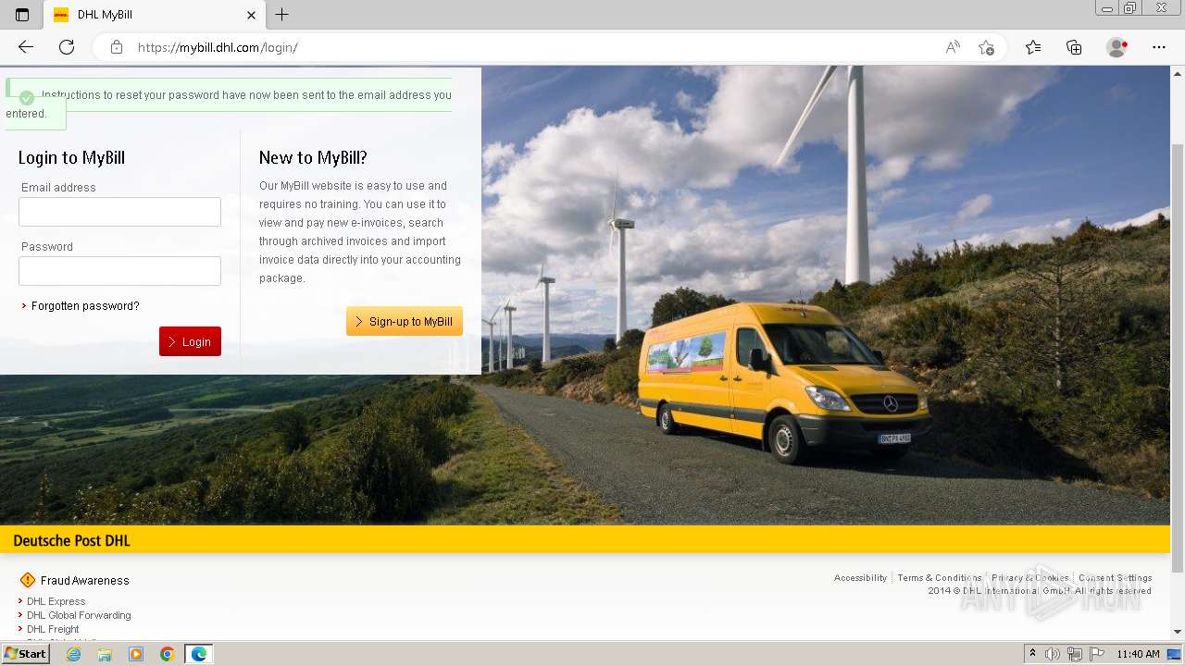Image resolution: width=1185 pixels, height=666 pixels.
Task: Open Terms & Conditions link
Action: pyautogui.click(x=940, y=578)
